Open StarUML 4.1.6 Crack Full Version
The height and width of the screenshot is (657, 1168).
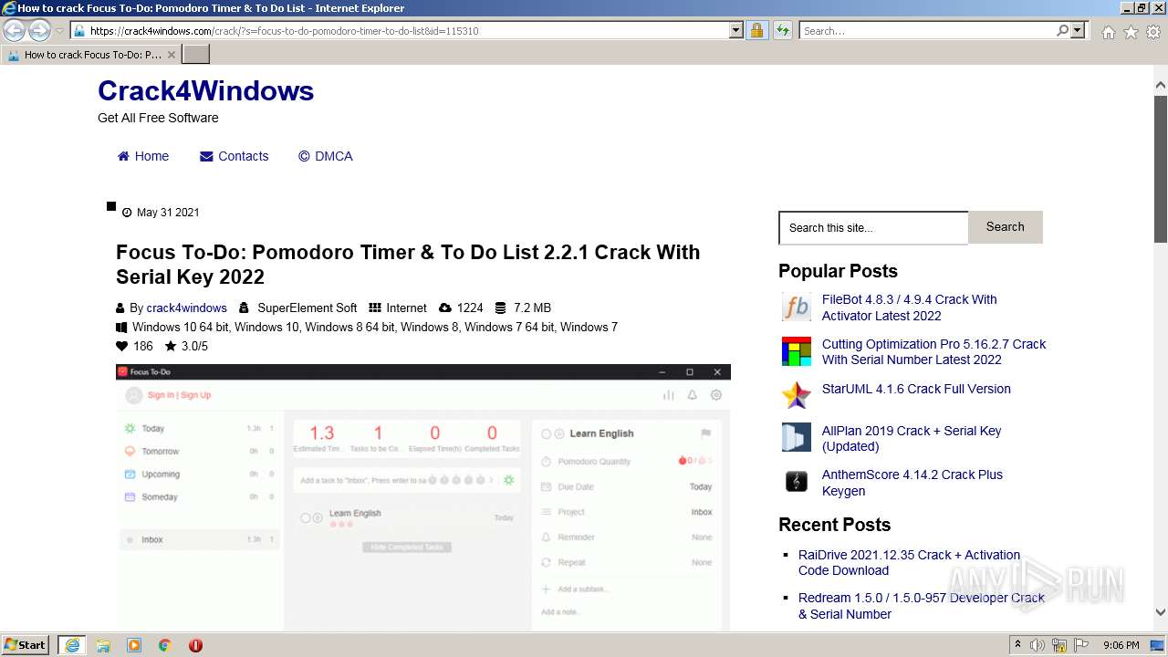point(916,389)
